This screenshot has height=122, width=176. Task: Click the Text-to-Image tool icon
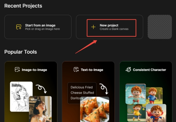pyautogui.click(x=76, y=70)
